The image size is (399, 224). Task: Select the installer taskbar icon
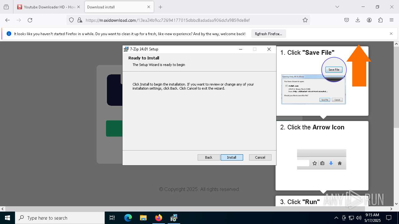tap(174, 218)
